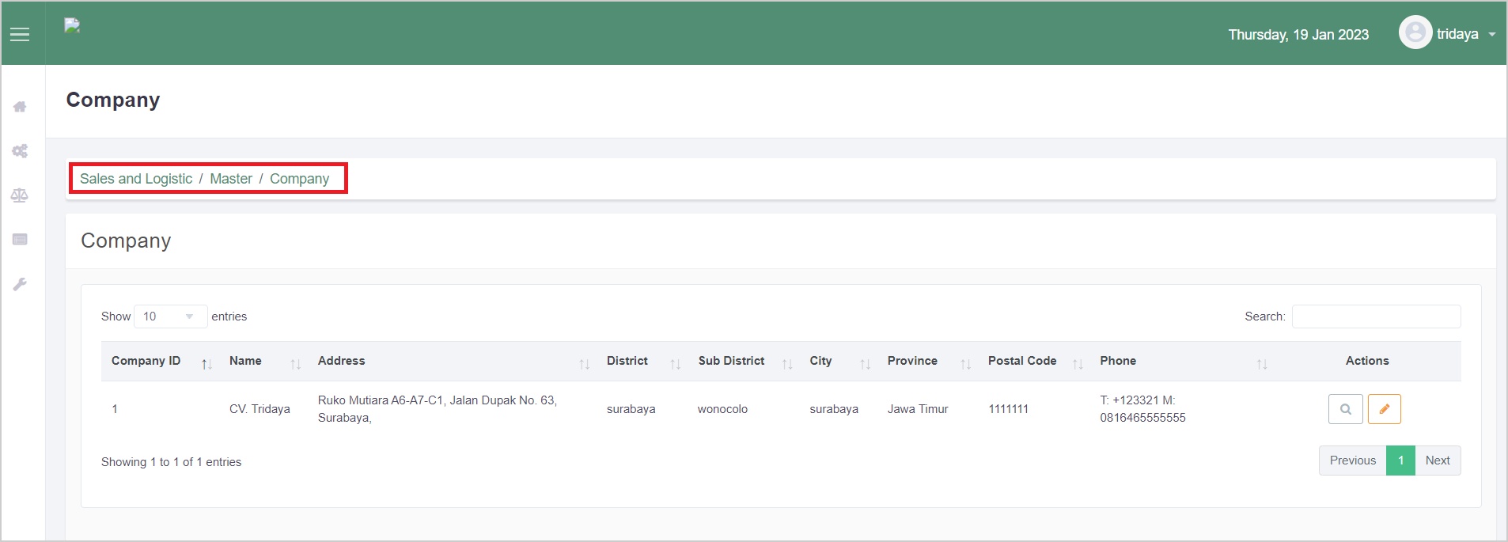This screenshot has width=1508, height=542.
Task: Click the home icon in sidebar
Action: pyautogui.click(x=20, y=107)
